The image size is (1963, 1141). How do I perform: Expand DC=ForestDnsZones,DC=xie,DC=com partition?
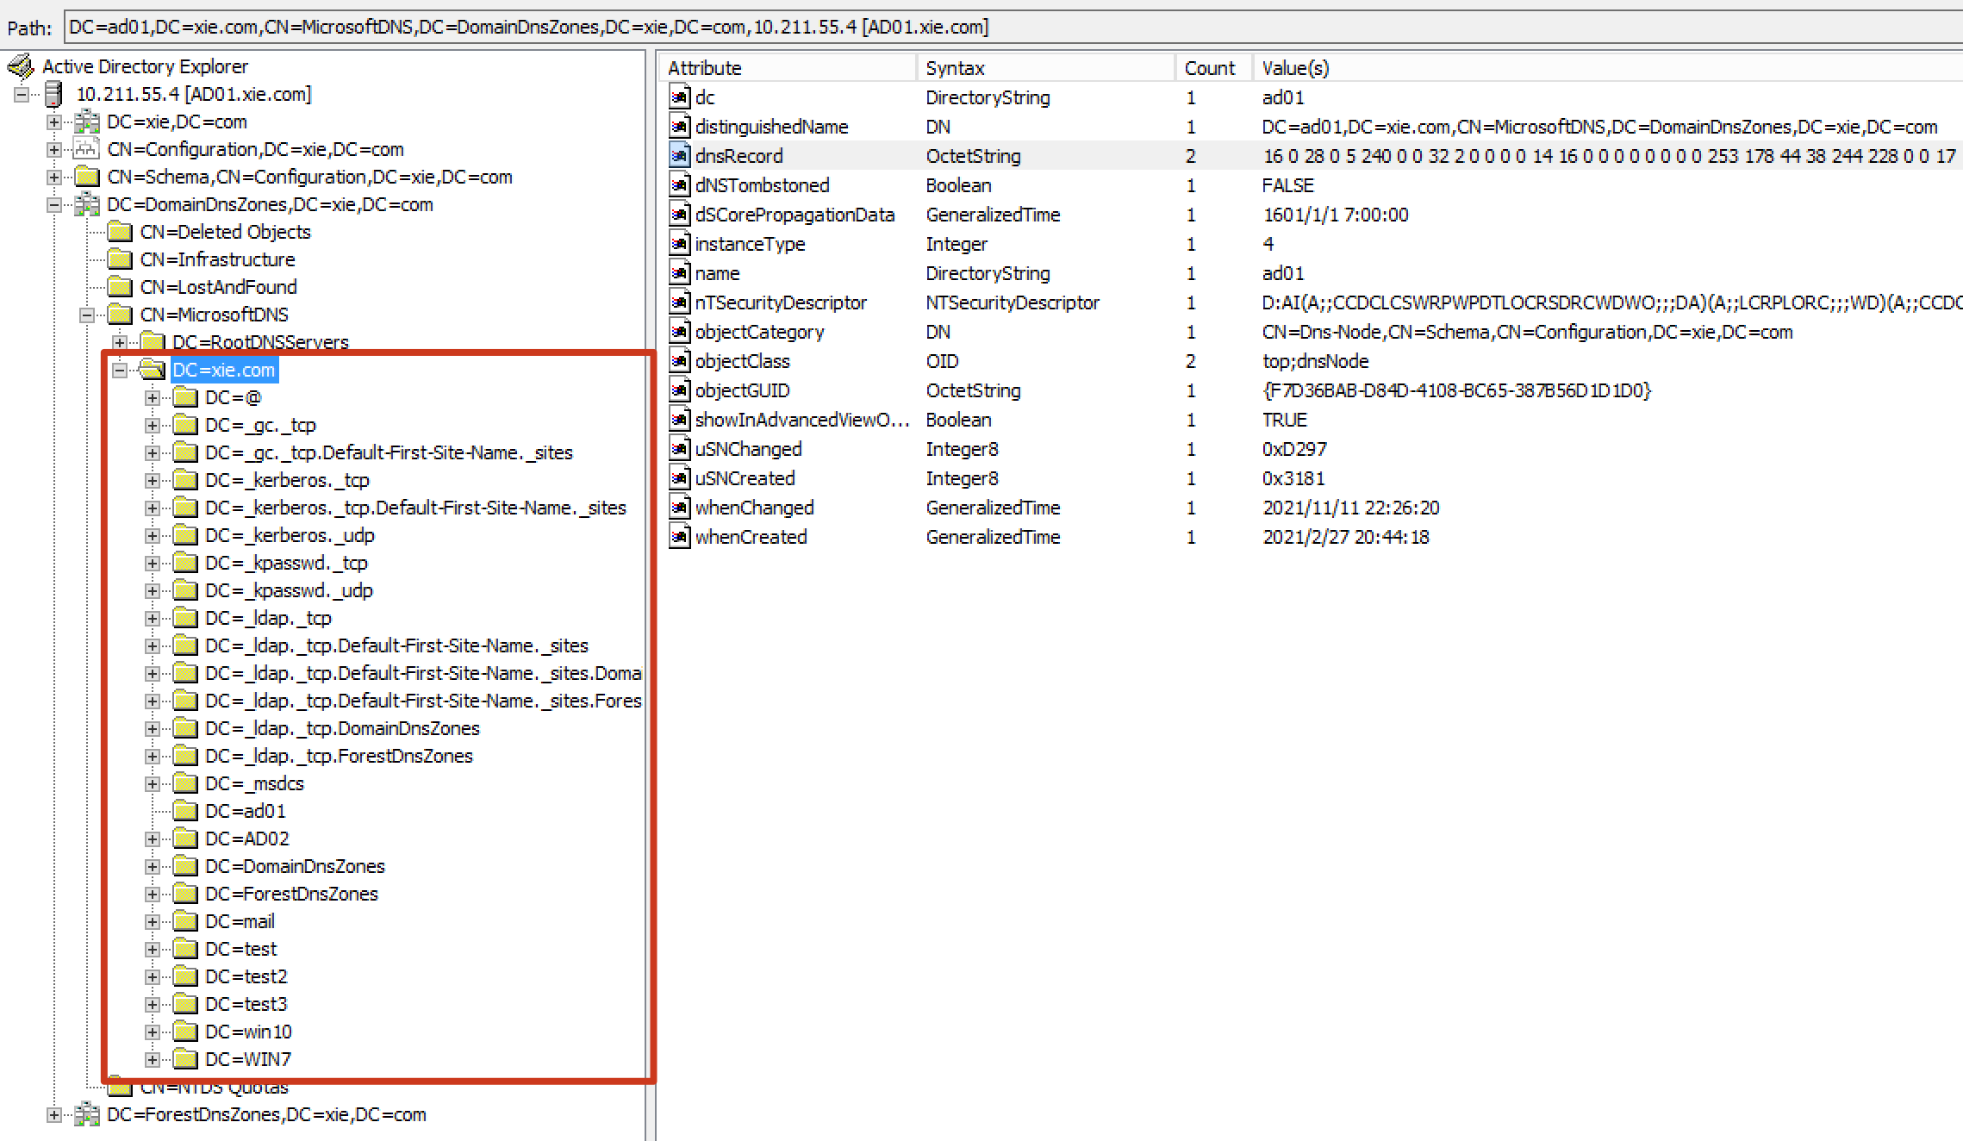pyautogui.click(x=54, y=1114)
